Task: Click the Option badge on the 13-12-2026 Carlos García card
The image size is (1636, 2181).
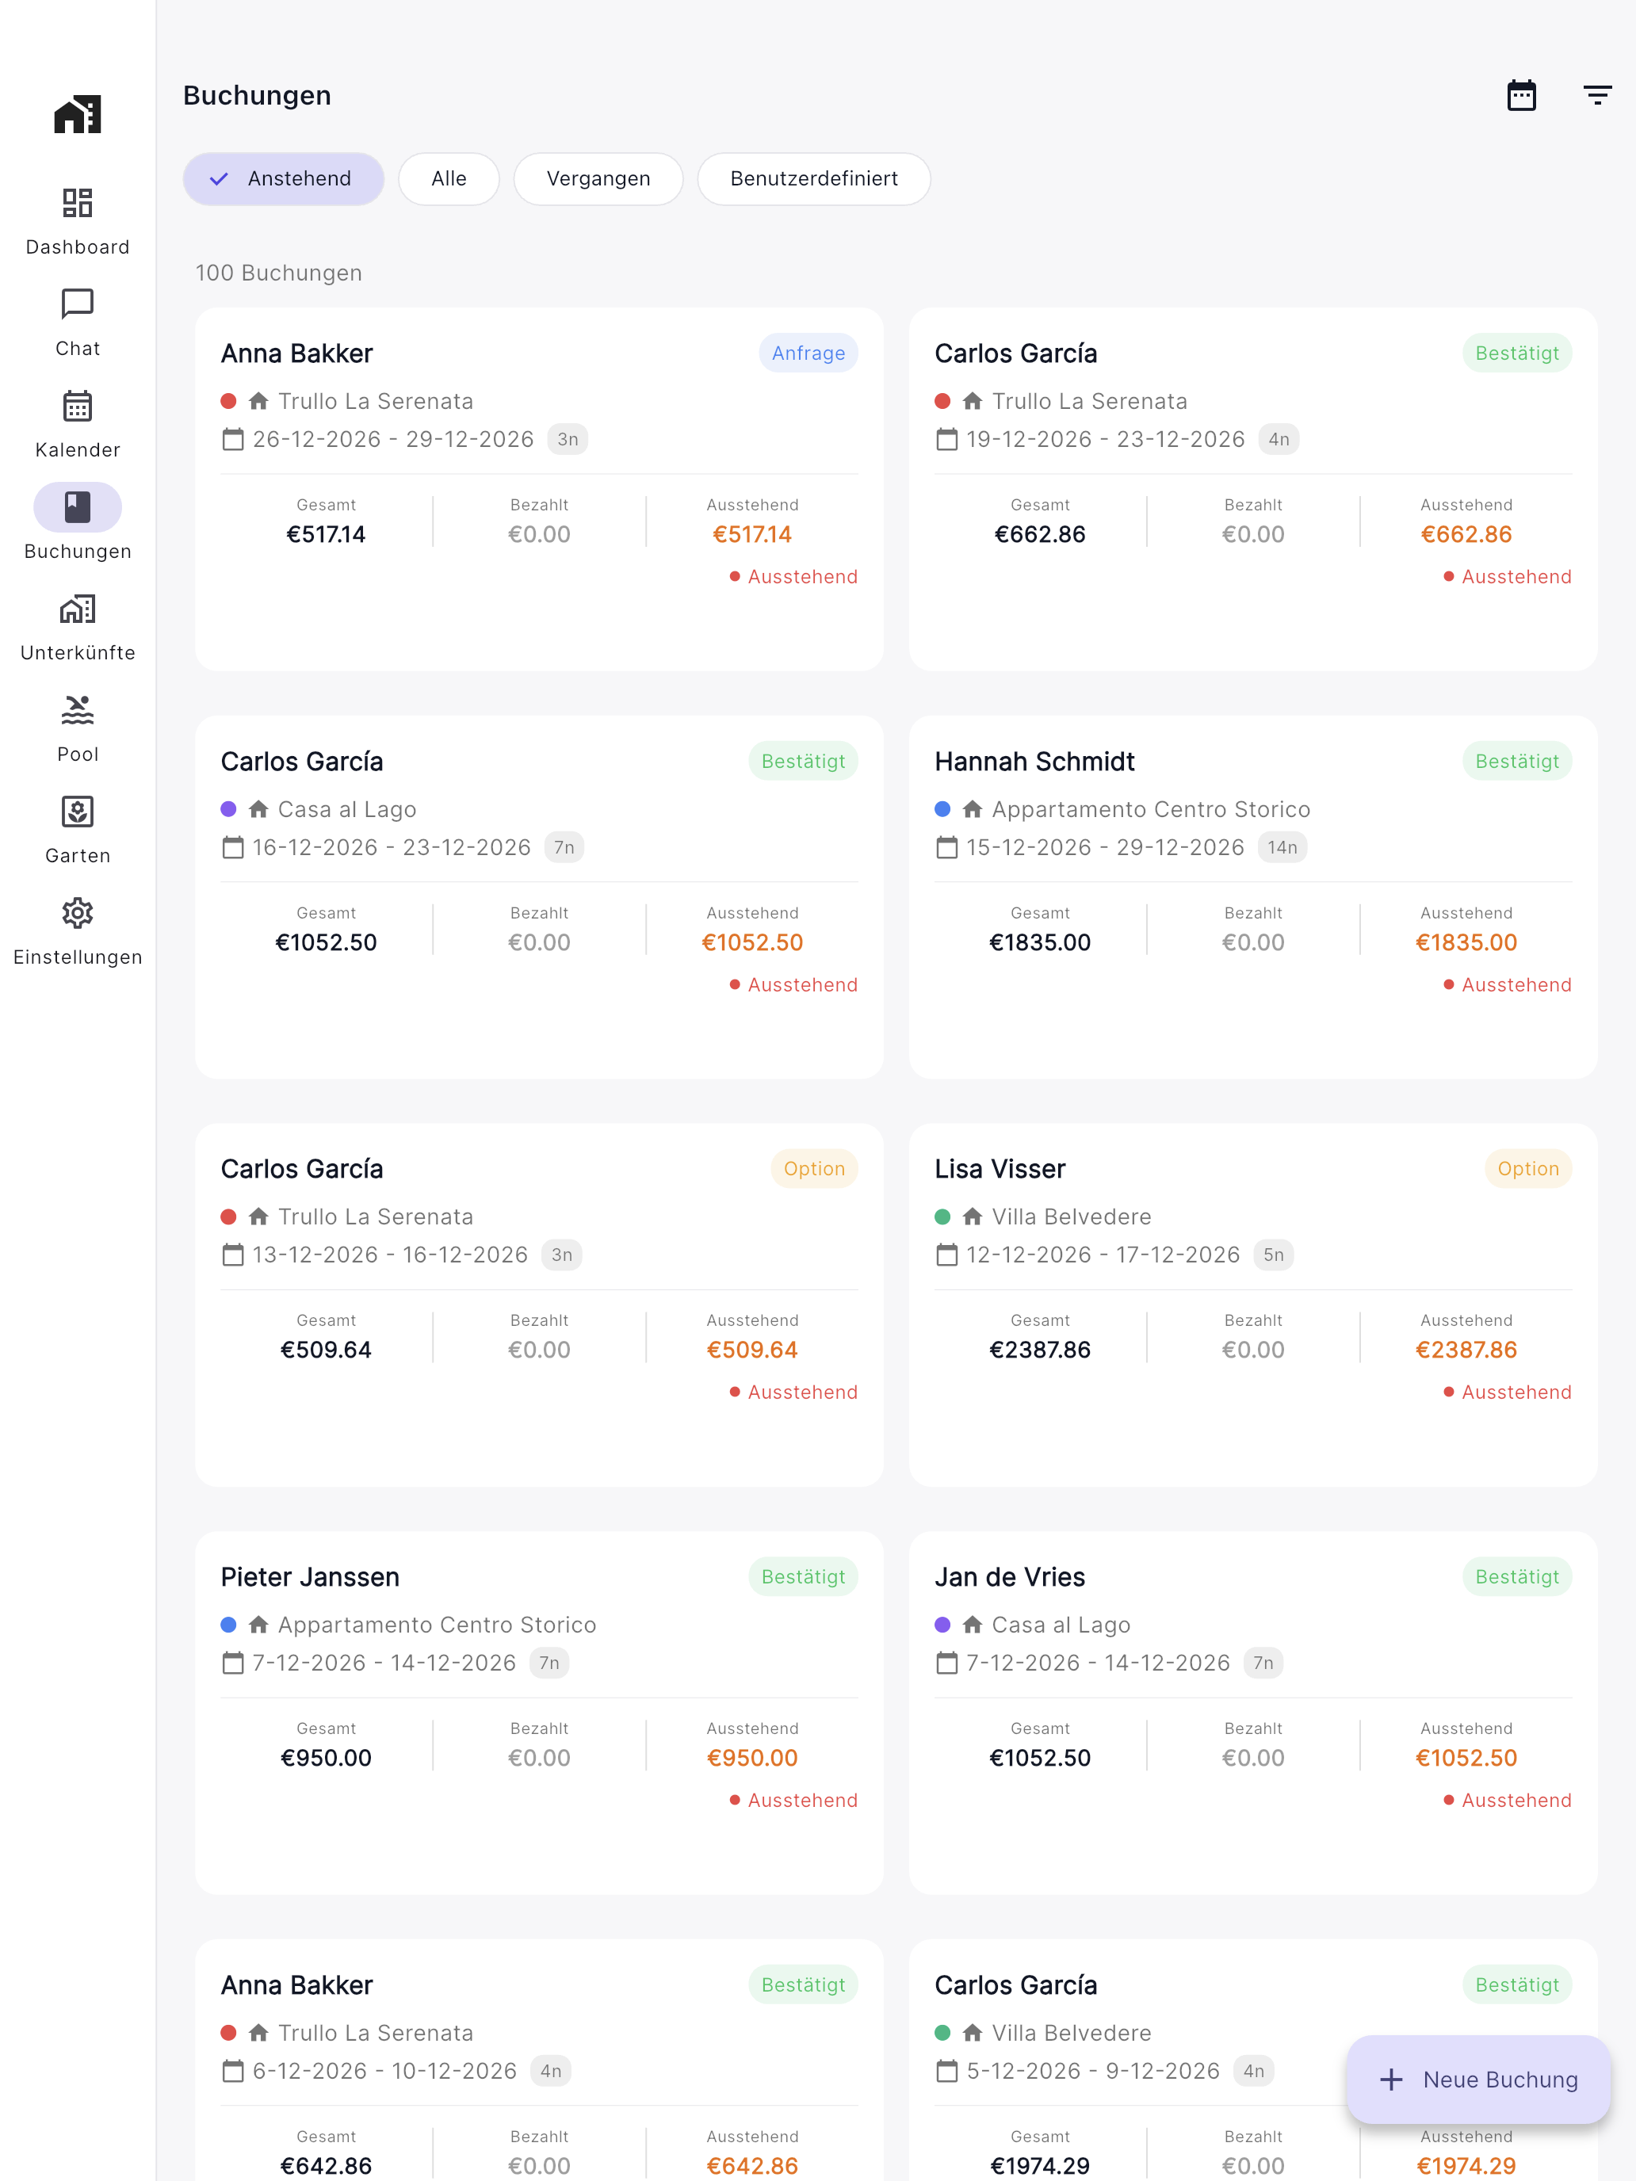Action: (x=815, y=1168)
